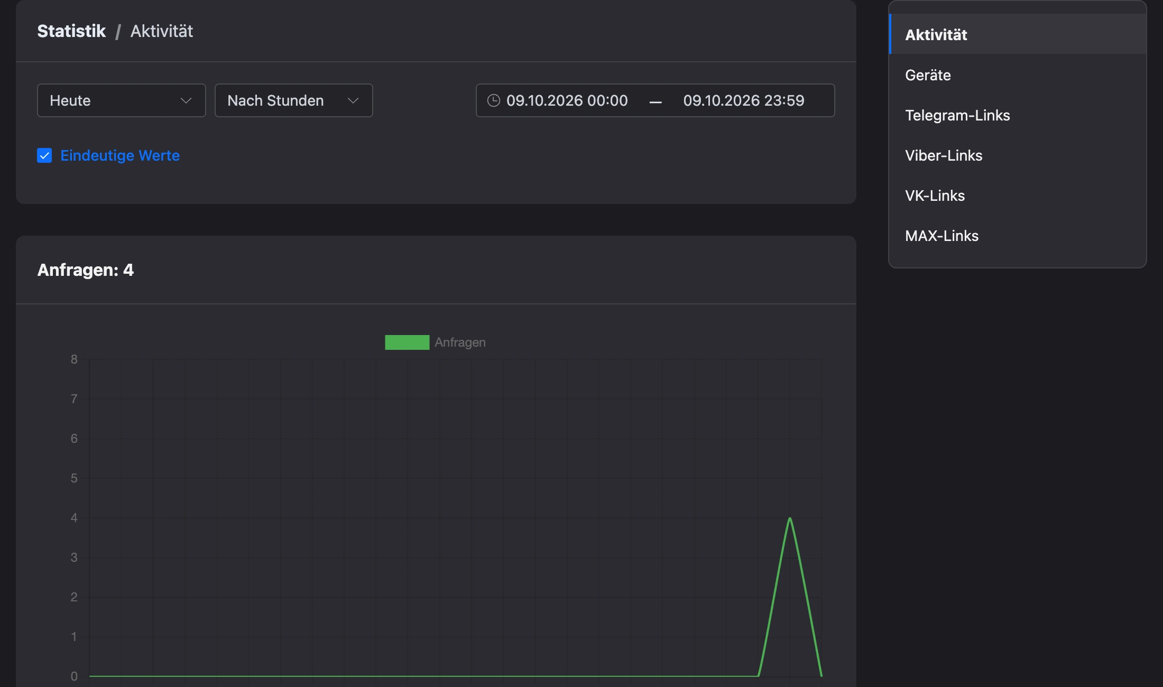Toggle the green Anfragen legend swatch
Viewport: 1163px width, 687px height.
coord(407,342)
